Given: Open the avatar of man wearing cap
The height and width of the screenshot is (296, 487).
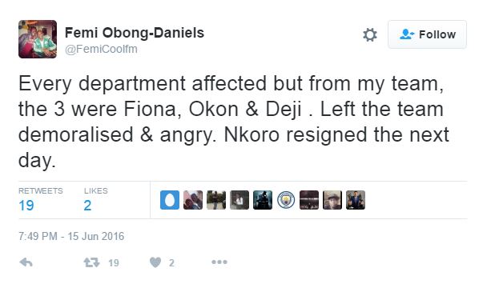Looking at the screenshot, I should 332,200.
